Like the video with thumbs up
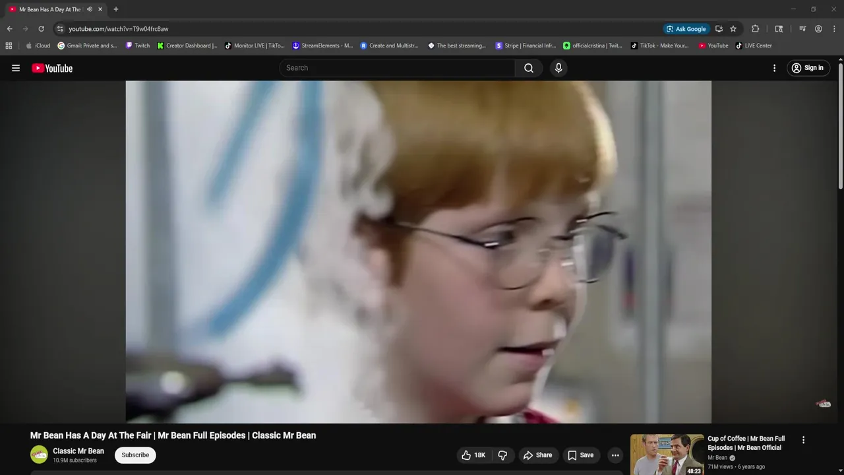The image size is (844, 475). click(x=475, y=455)
